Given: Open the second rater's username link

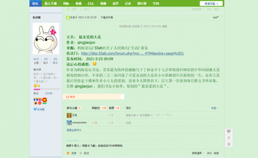Looking at the screenshot, I should coord(79,122).
